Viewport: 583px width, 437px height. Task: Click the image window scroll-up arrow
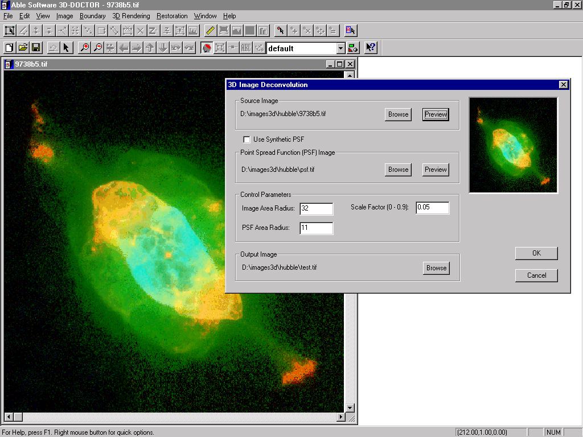tap(350, 75)
